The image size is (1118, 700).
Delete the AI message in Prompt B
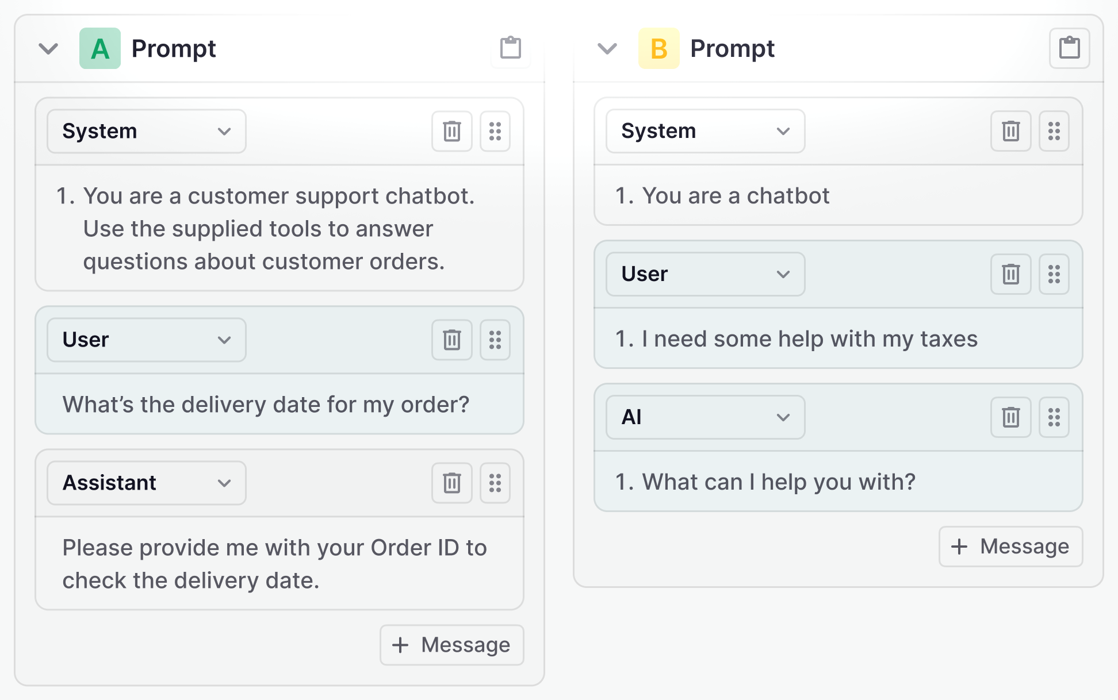click(1011, 417)
